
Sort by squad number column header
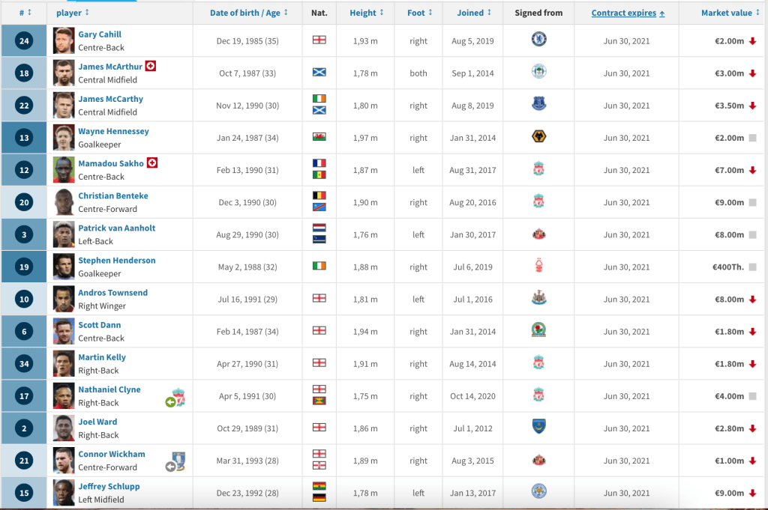(x=23, y=13)
